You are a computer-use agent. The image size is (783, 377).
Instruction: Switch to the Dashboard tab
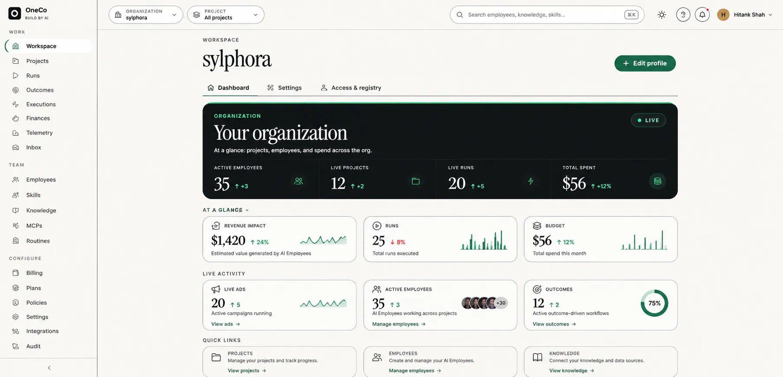(228, 88)
